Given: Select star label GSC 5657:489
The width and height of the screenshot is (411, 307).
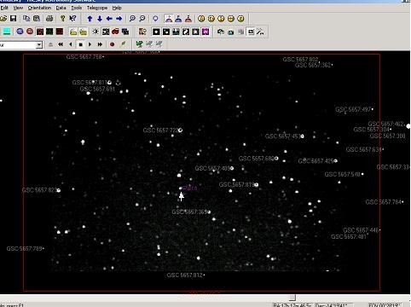Looking at the screenshot, I should coord(212,168).
